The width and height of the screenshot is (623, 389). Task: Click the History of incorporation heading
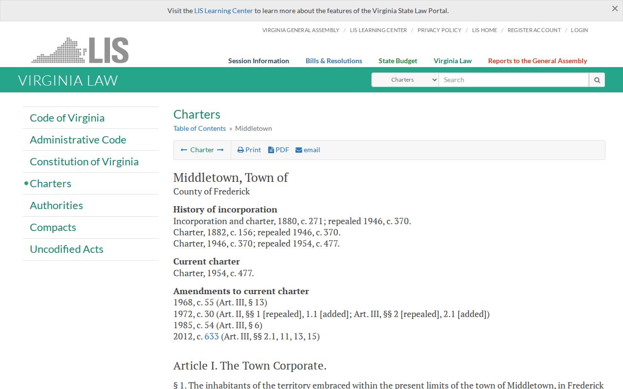225,210
